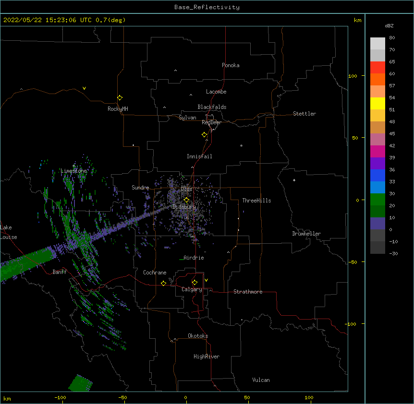The image size is (414, 404).
Task: Click the light orange 57–54 dBZ swatch
Action: [377, 92]
